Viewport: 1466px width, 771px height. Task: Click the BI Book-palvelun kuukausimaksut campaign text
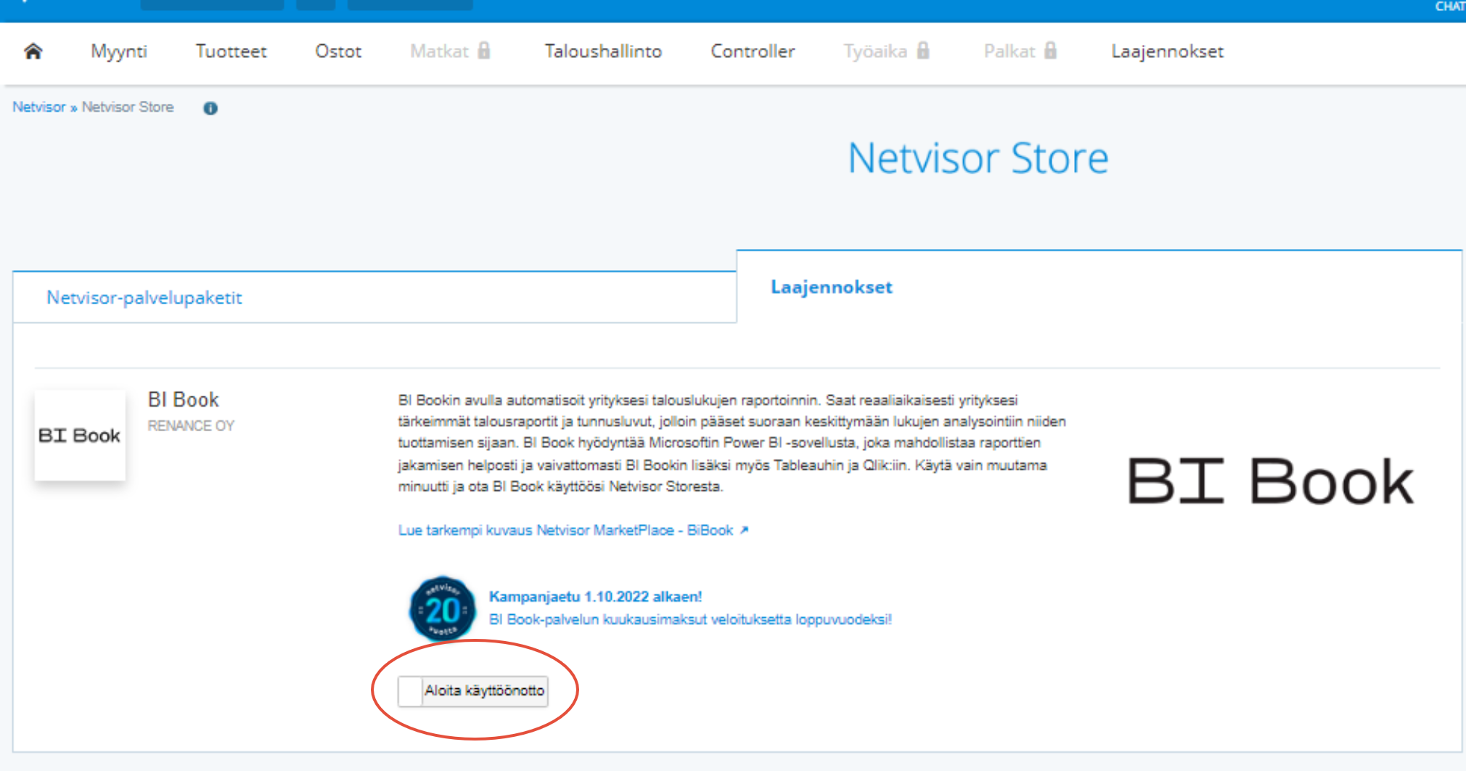click(x=690, y=619)
